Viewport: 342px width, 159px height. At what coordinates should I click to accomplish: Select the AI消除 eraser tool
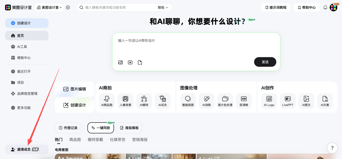207,101
